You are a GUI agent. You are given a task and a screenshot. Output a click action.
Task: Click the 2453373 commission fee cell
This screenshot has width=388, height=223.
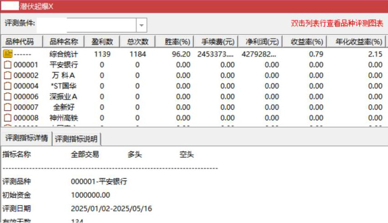click(215, 54)
